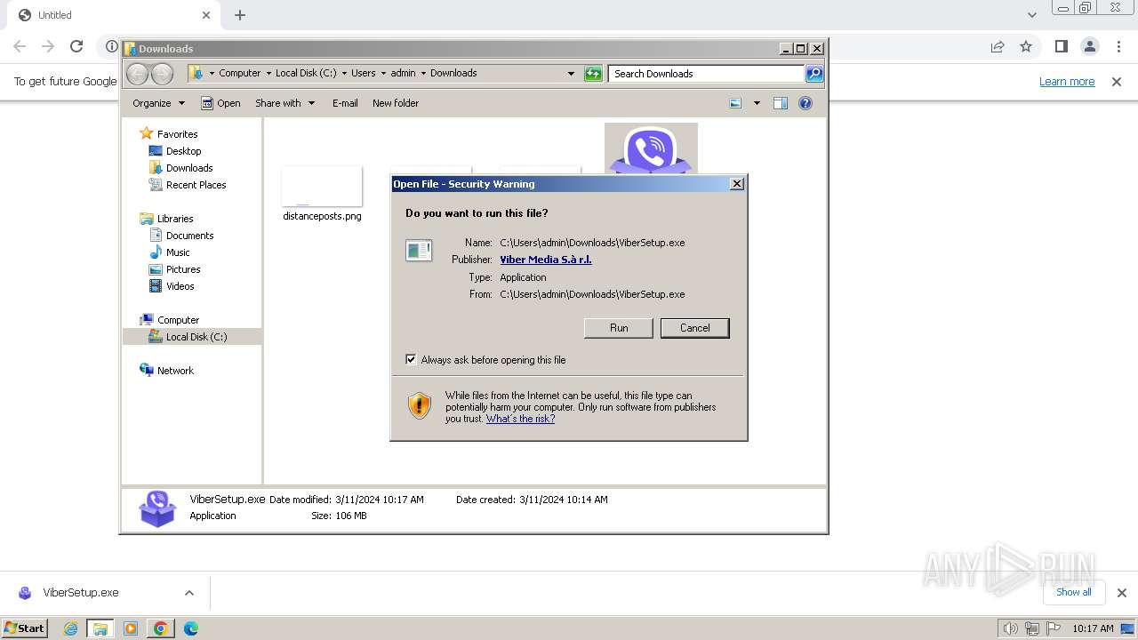The width and height of the screenshot is (1138, 640).
Task: Uncheck Always ask before opening this file
Action: tap(411, 360)
